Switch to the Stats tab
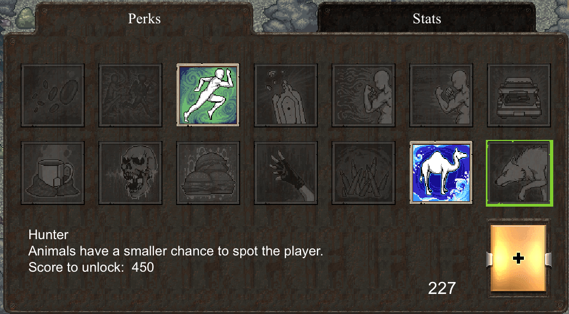 [x=427, y=18]
